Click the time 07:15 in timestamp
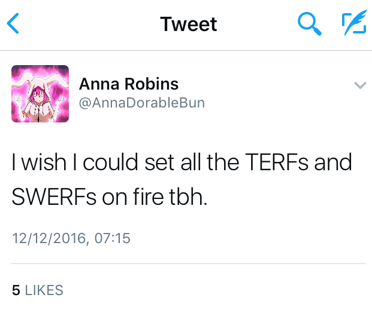 (x=112, y=239)
